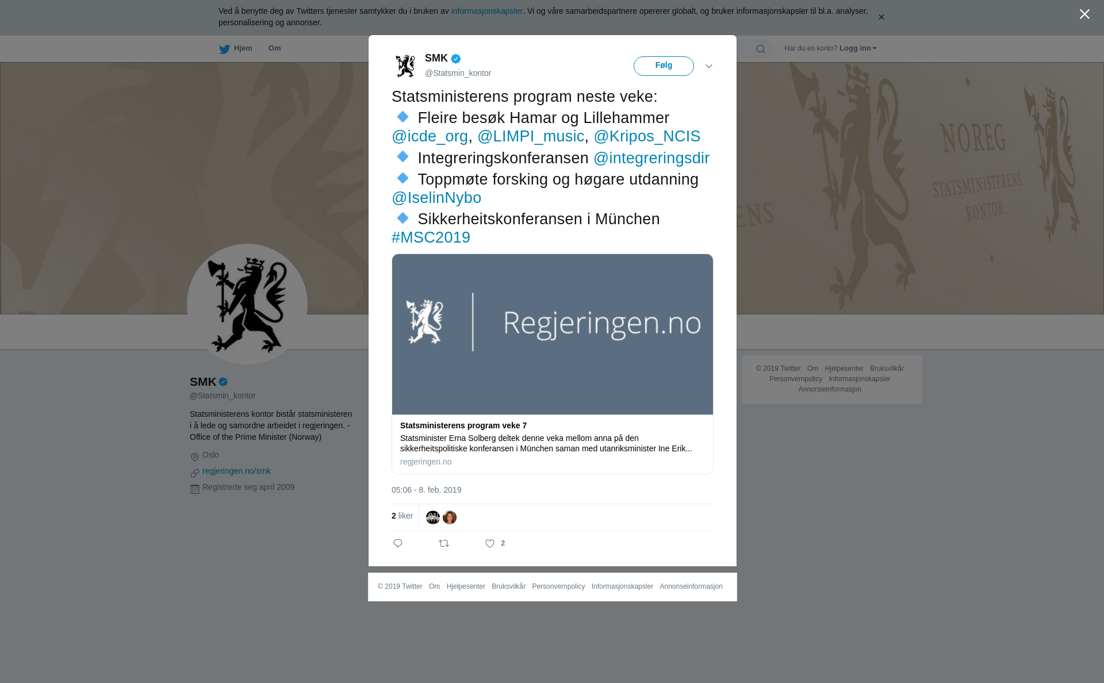Screen dimensions: 1104x683
Task: Dismiss the cookie notice banner
Action: (881, 17)
